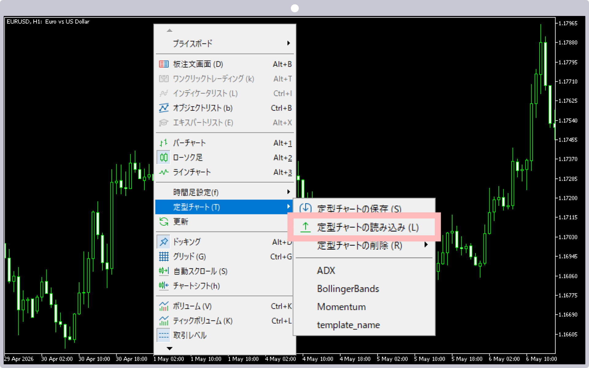Expand the 定型チャートの削除 (R) submenu arrow
This screenshot has height=368, width=589.
(x=426, y=245)
